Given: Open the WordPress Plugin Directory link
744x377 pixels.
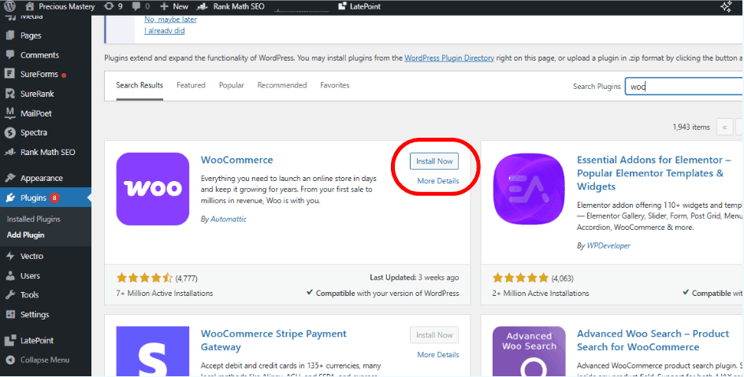Looking at the screenshot, I should coord(449,57).
